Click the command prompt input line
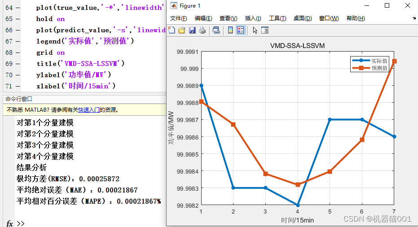Screen dimensions: 418x227 coord(90,223)
